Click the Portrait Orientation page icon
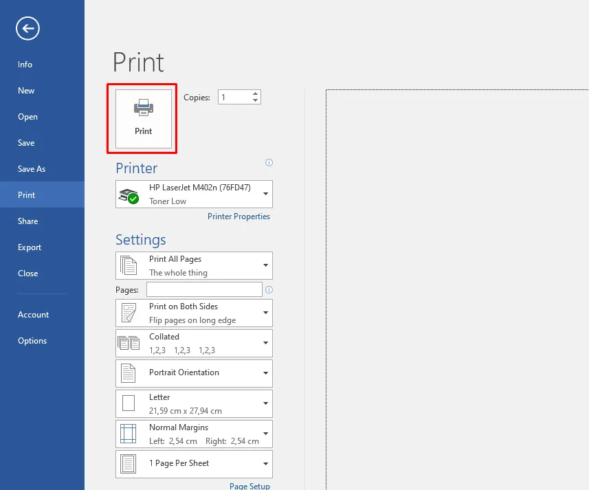This screenshot has height=490, width=589. point(129,373)
